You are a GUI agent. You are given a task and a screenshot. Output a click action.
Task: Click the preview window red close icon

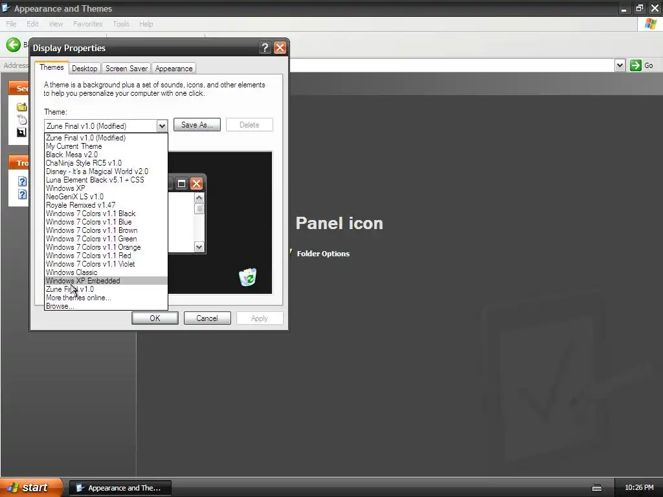[196, 183]
